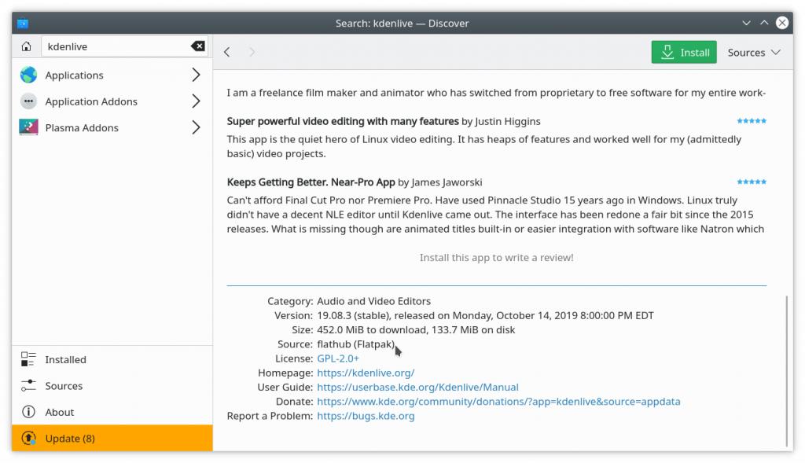Click the Applications globe icon
This screenshot has width=805, height=463.
[x=28, y=75]
